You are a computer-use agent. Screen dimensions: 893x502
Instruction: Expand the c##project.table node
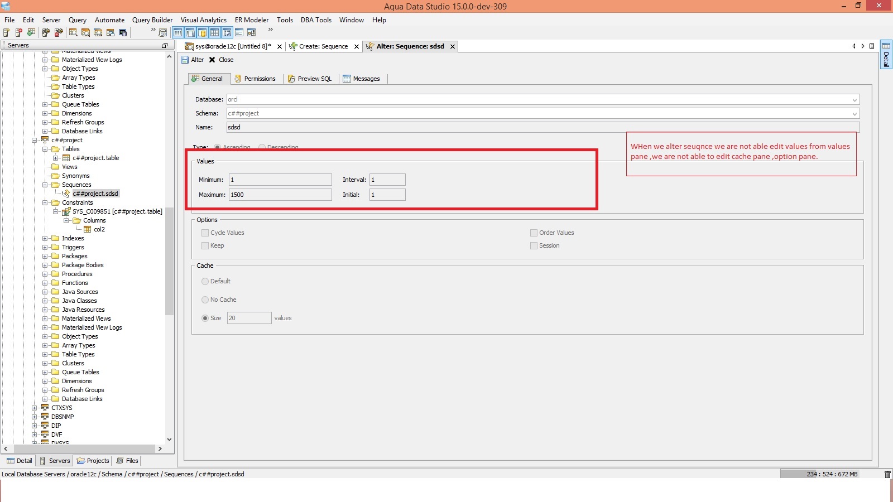(x=56, y=158)
